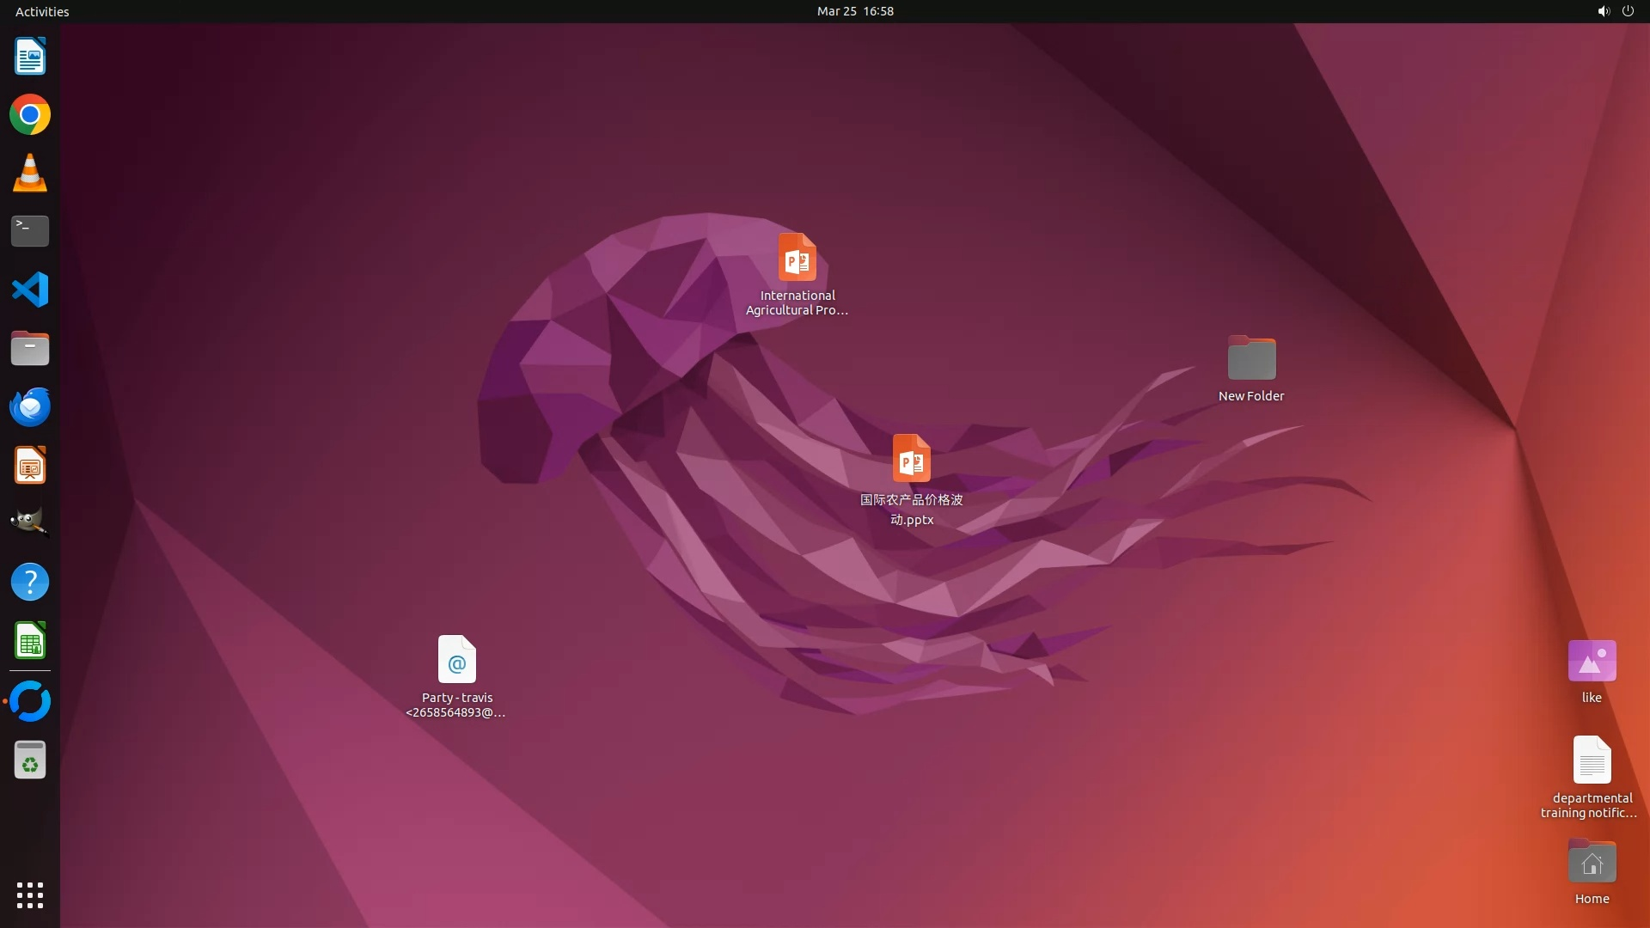Launch LibreOffice Impress from dock

pos(30,466)
